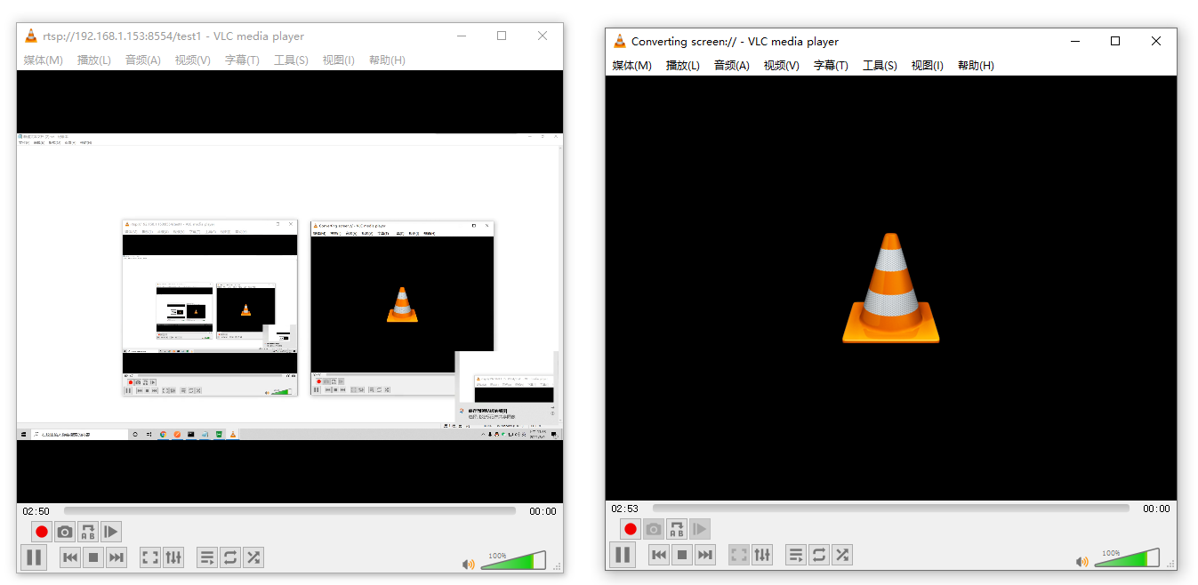Toggle A-B loop in the rtsp window
The image size is (1198, 585).
(88, 532)
